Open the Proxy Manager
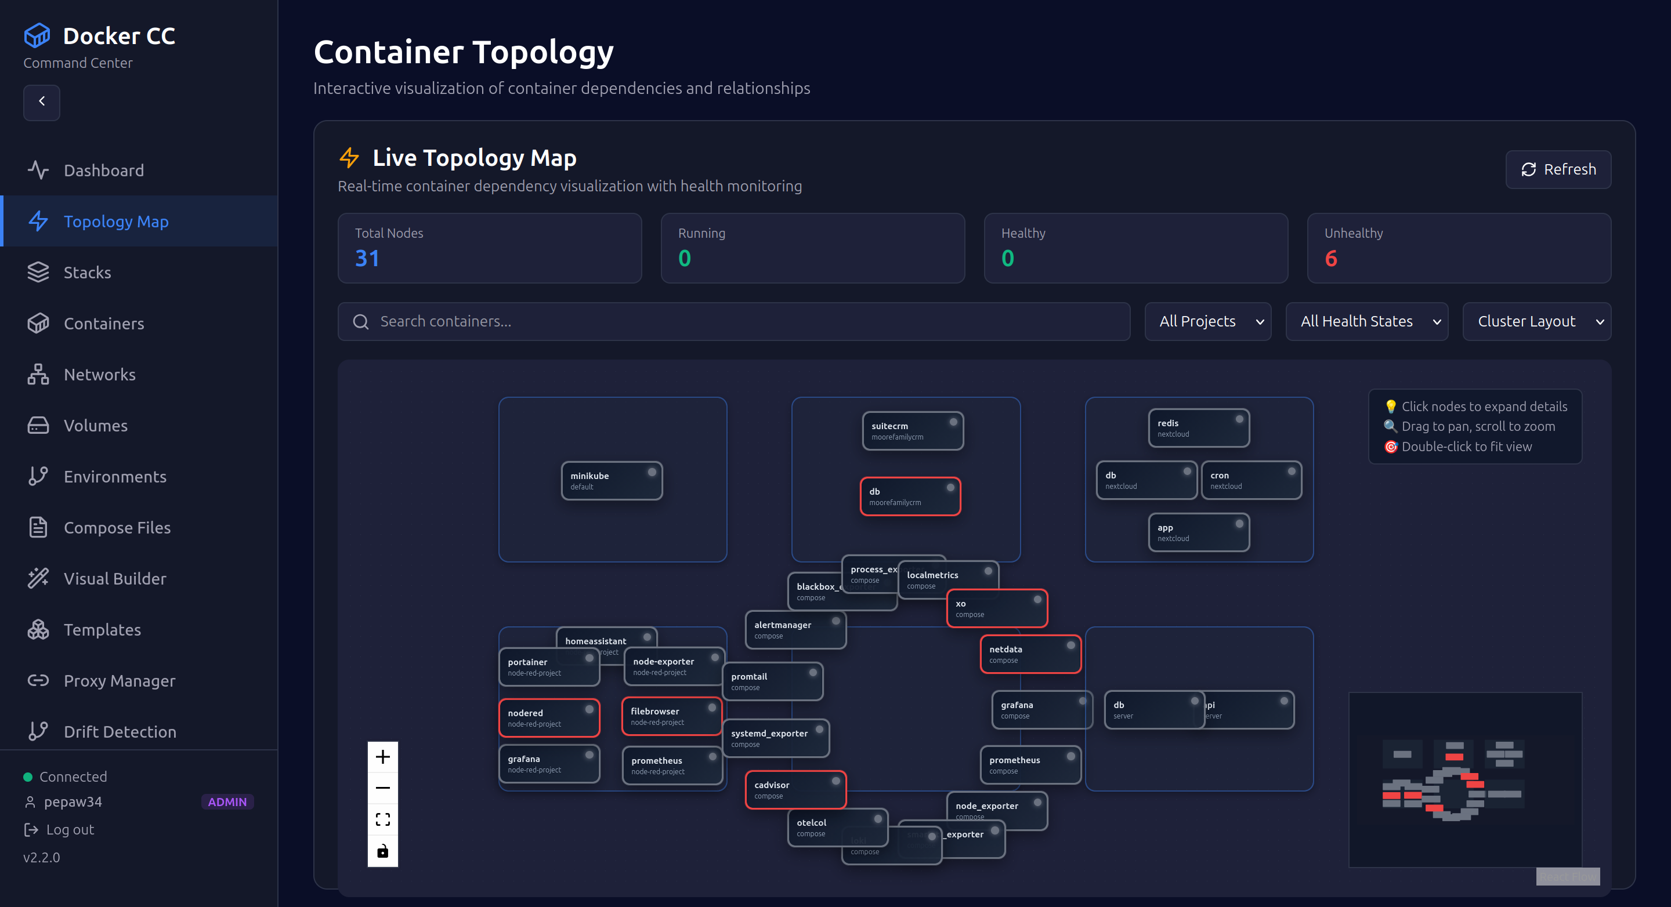This screenshot has width=1671, height=907. [120, 680]
